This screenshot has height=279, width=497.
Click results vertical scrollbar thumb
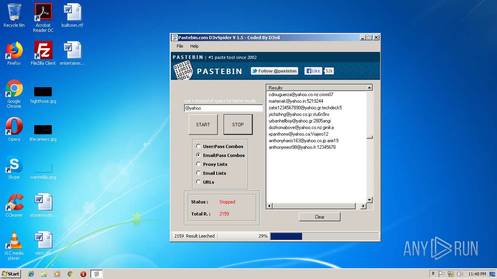[370, 137]
